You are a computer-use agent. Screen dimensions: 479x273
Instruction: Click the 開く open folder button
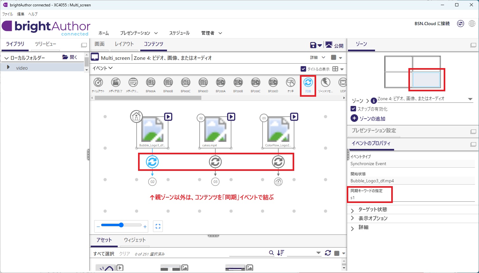tap(70, 57)
